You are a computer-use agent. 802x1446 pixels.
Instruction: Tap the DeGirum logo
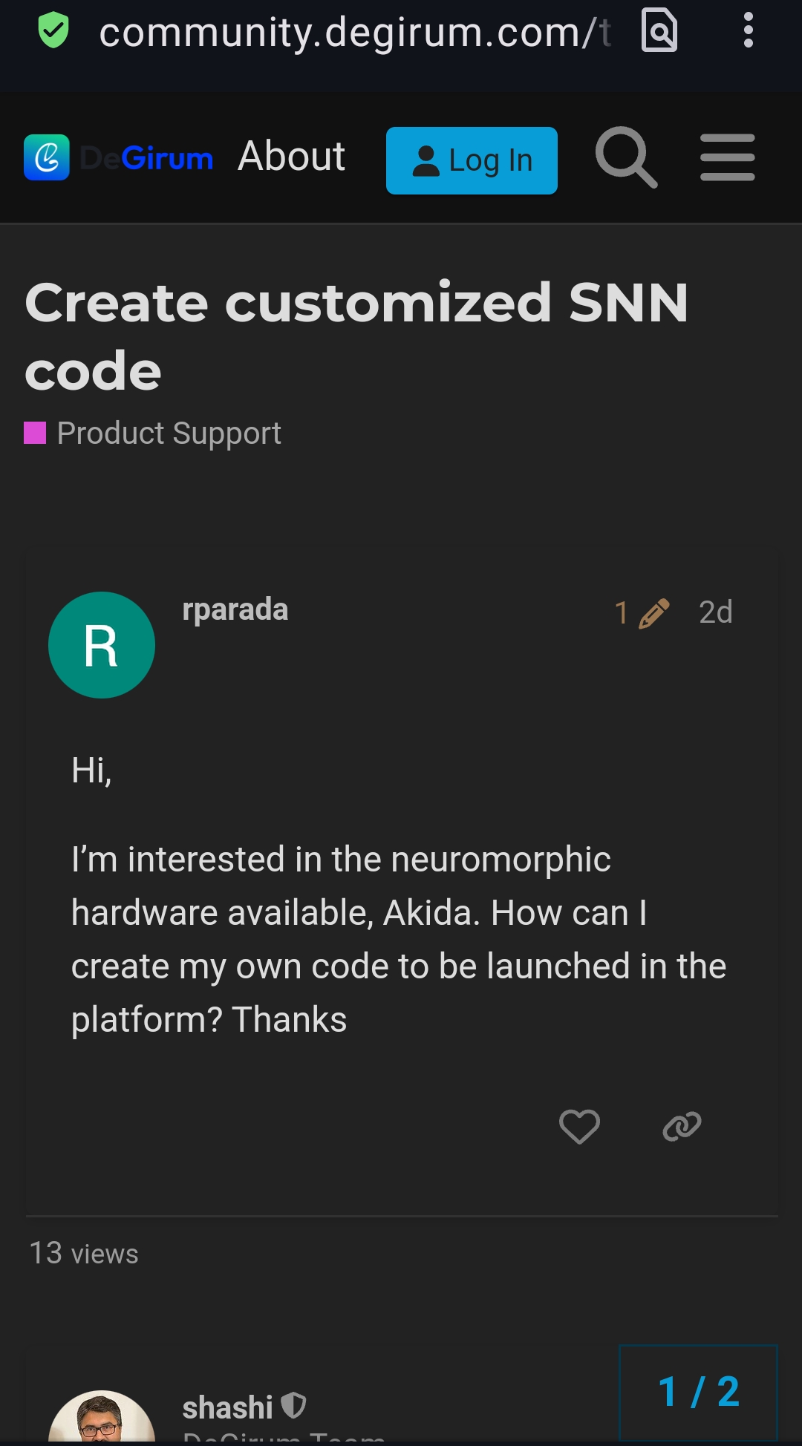tap(119, 157)
